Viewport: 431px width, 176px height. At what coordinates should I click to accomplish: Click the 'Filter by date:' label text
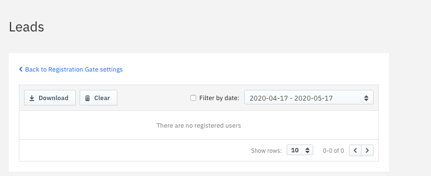pos(219,98)
